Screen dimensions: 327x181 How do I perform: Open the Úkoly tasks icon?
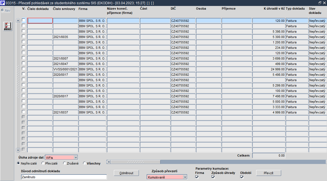[8, 26]
